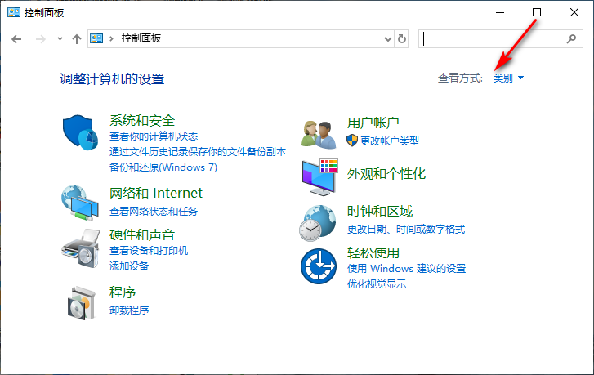Click the User Accounts people icon
Screen dimensions: 594x375
point(319,133)
